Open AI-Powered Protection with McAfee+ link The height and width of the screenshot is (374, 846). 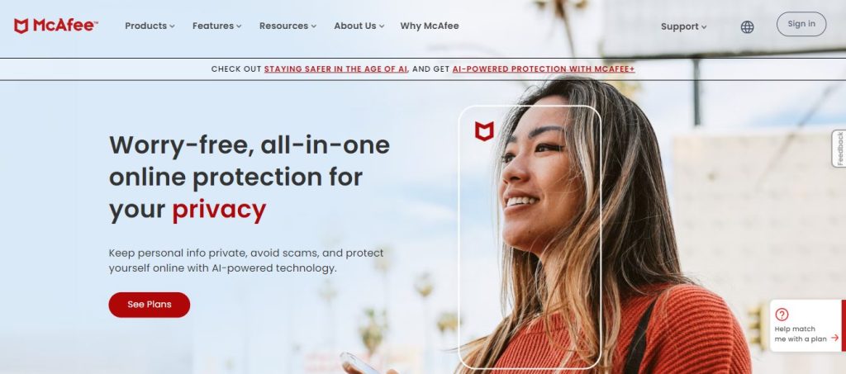(544, 69)
